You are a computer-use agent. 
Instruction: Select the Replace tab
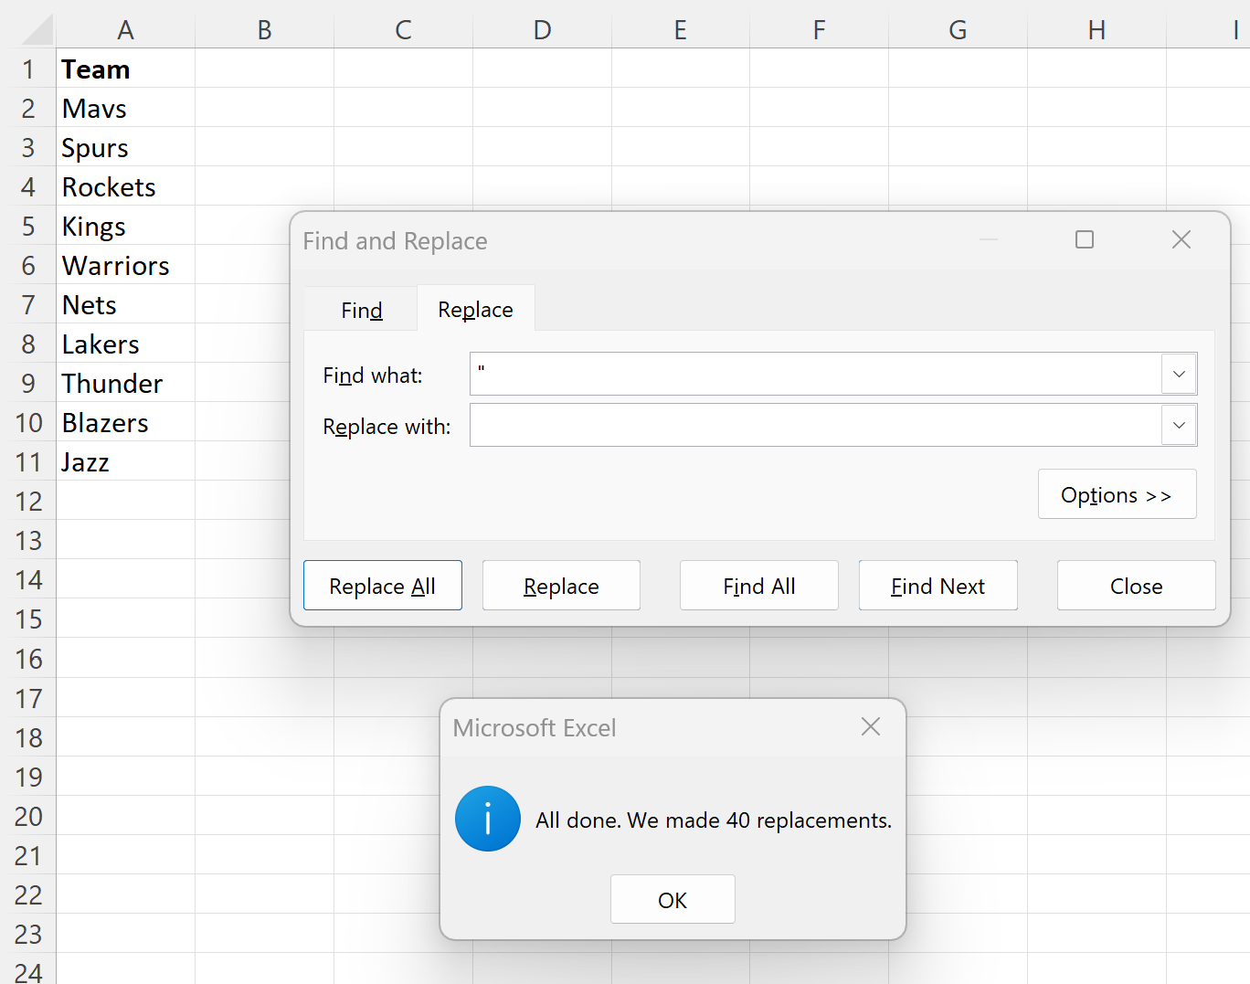click(x=475, y=309)
